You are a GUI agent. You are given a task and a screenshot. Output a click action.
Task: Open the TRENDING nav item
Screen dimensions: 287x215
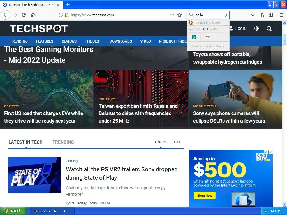(x=19, y=41)
